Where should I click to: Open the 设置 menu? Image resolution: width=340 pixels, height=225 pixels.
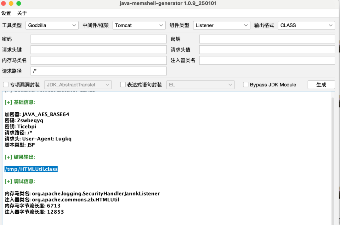click(6, 13)
